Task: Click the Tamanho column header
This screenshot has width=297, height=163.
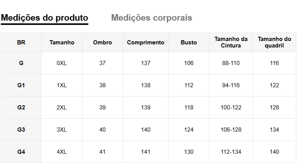Action: [61, 42]
